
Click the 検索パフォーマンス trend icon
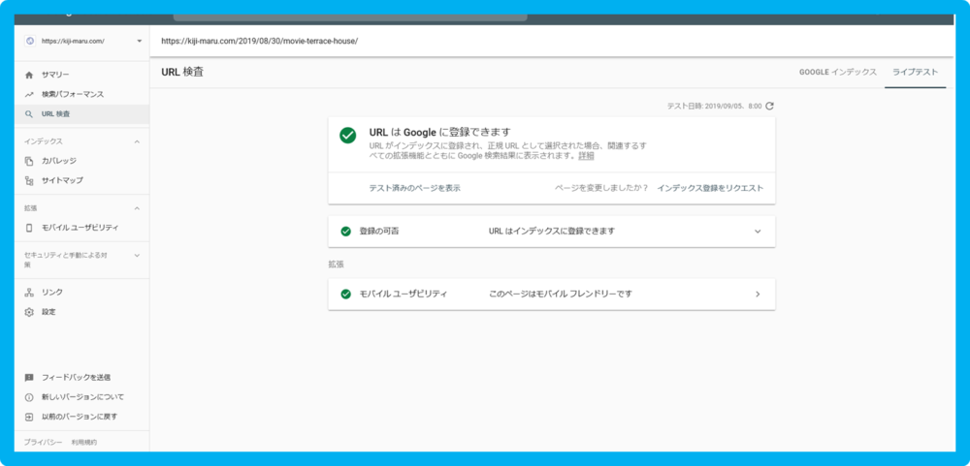point(28,95)
